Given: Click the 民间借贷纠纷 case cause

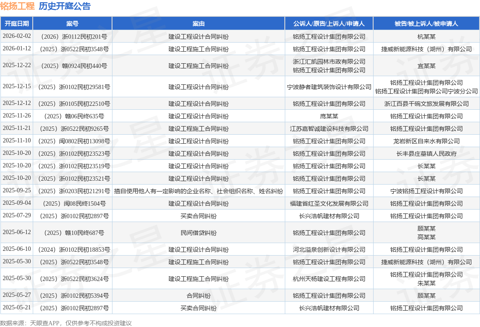Looking at the screenshot, I should [199, 233].
